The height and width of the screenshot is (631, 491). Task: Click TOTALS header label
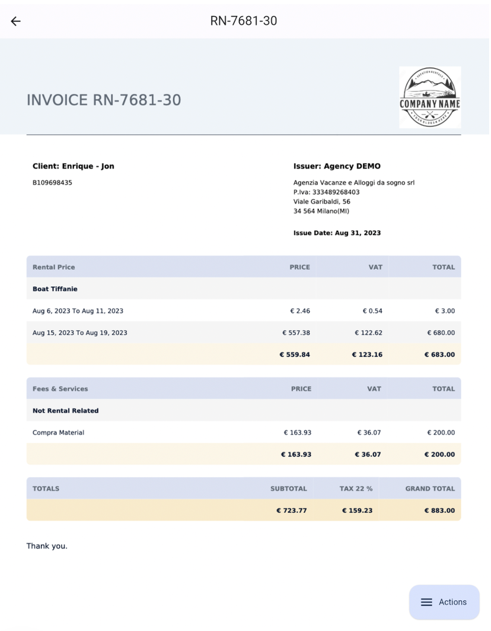click(46, 489)
